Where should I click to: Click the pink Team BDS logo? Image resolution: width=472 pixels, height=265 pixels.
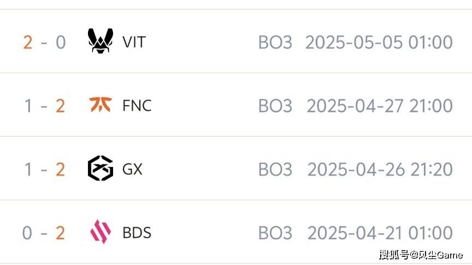point(101,232)
